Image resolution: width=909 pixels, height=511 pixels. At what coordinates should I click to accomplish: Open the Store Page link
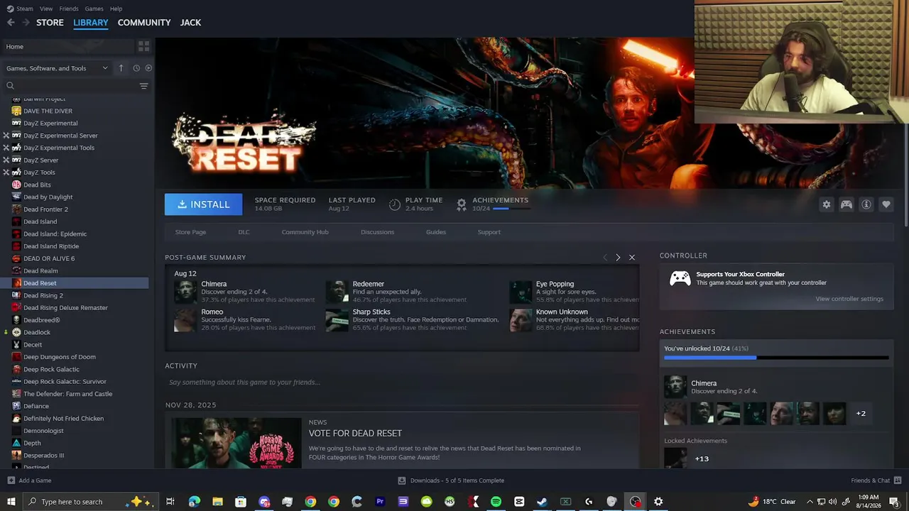190,232
